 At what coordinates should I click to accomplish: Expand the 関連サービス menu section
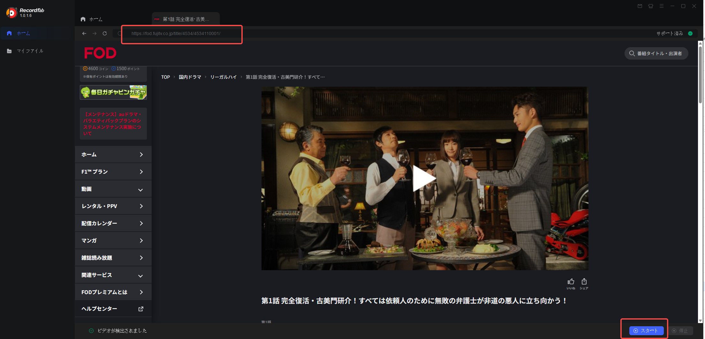click(x=113, y=275)
